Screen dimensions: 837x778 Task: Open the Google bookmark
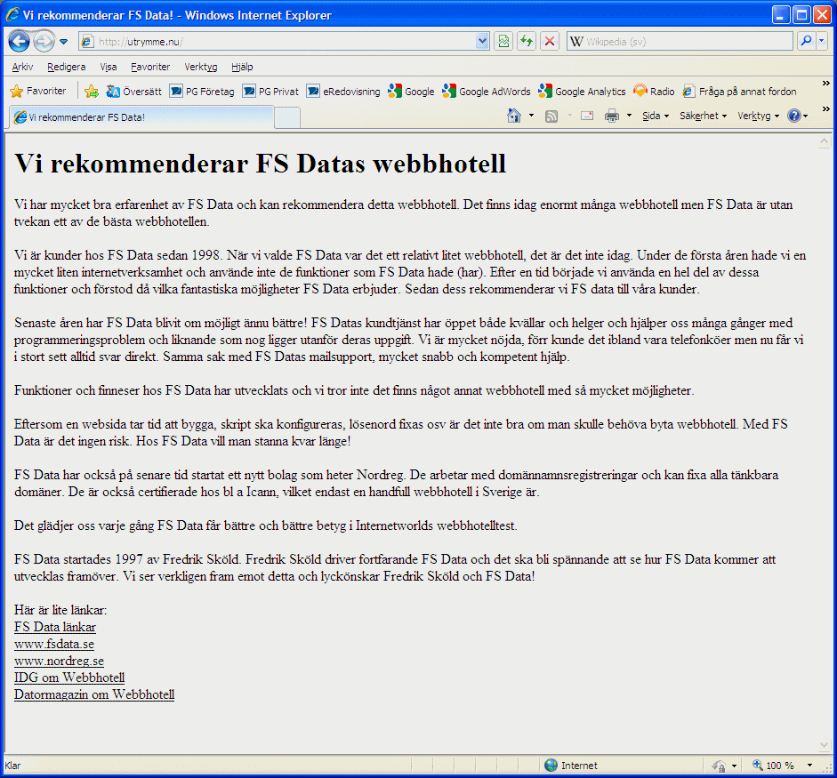pos(411,92)
